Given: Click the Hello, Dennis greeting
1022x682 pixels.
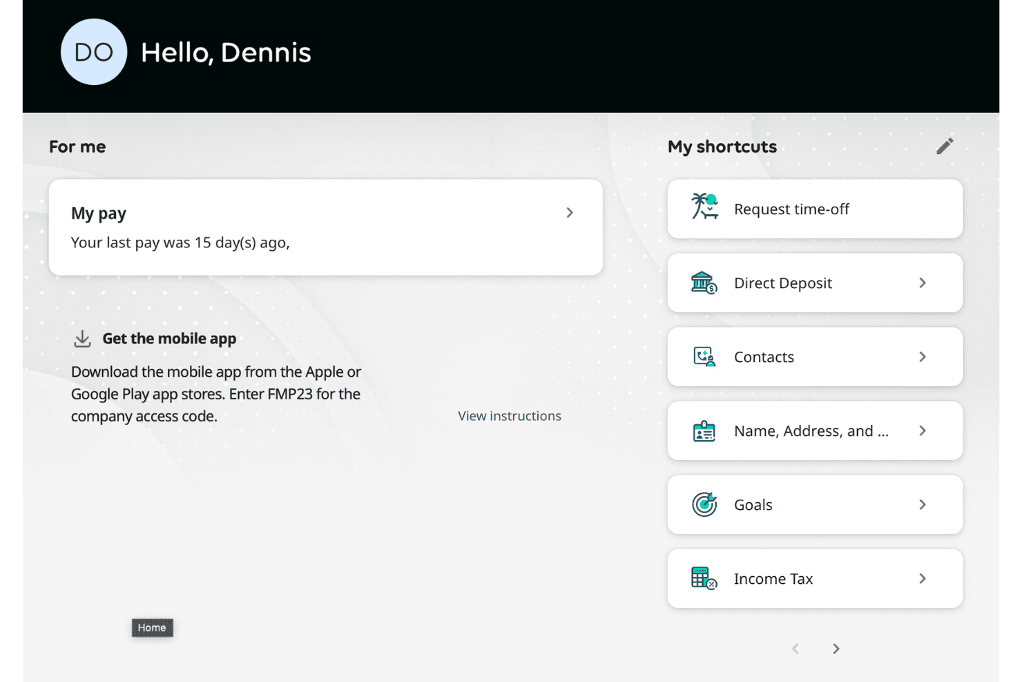Looking at the screenshot, I should [x=226, y=53].
